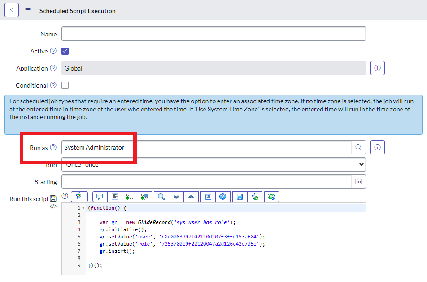
Task: Search within the script editor
Action: pyautogui.click(x=161, y=197)
